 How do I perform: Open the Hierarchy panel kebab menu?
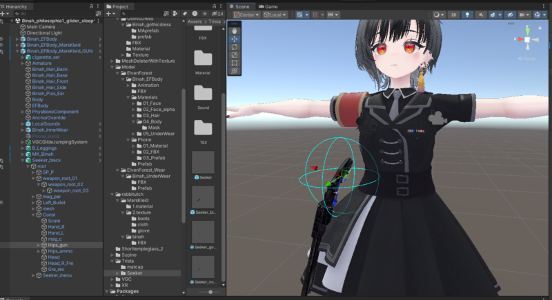[98, 6]
